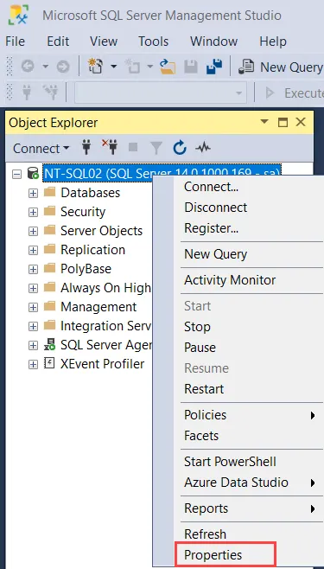Open the File menu

(x=16, y=41)
